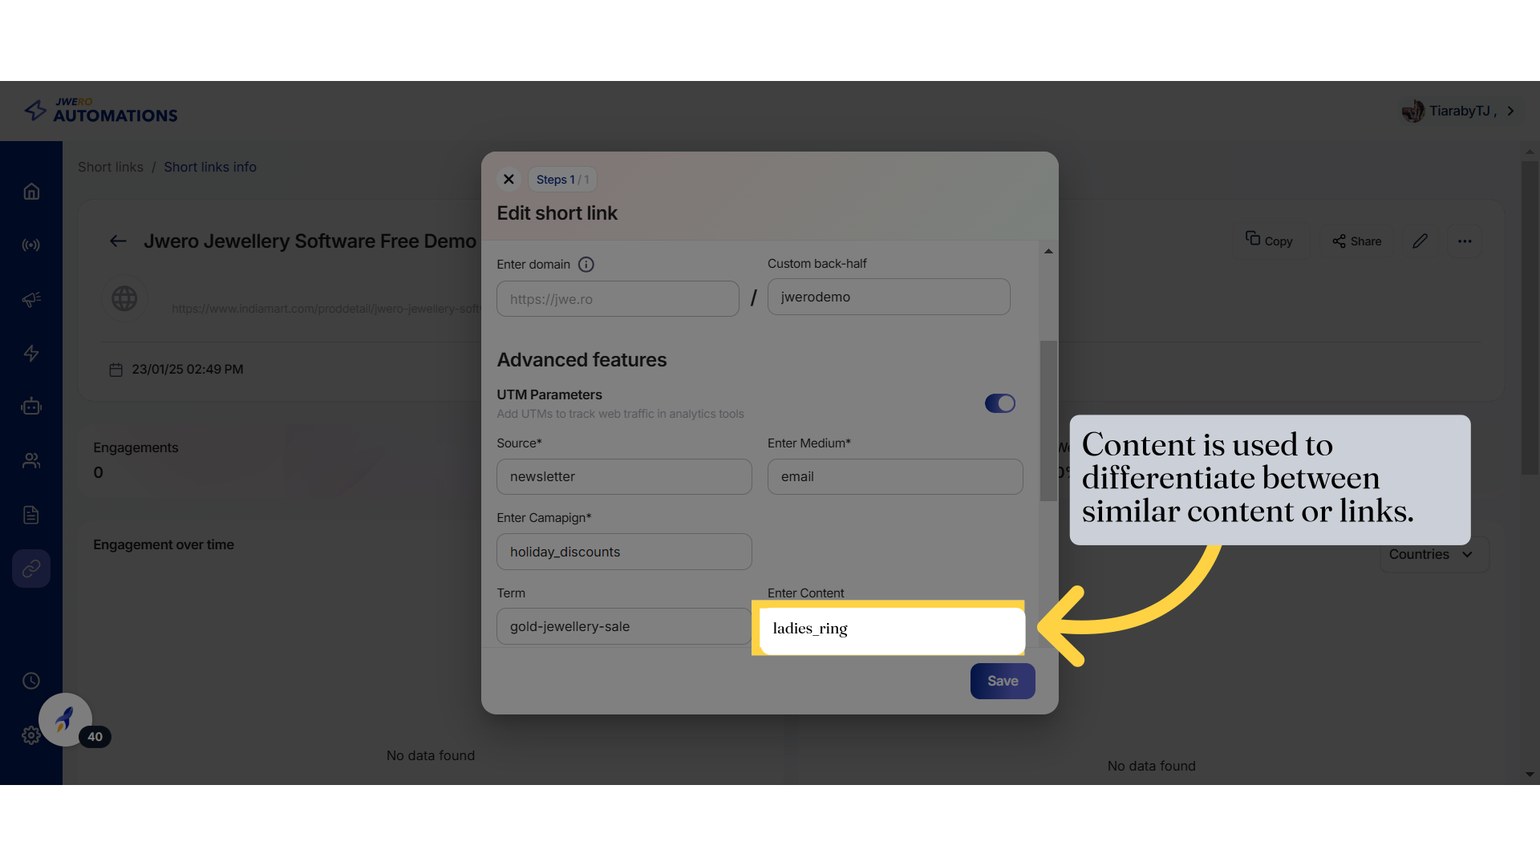Open the contacts people icon
This screenshot has width=1540, height=866.
coord(31,460)
